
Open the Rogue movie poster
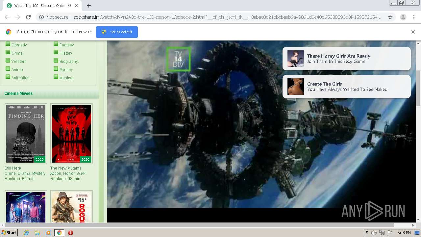pos(71,207)
